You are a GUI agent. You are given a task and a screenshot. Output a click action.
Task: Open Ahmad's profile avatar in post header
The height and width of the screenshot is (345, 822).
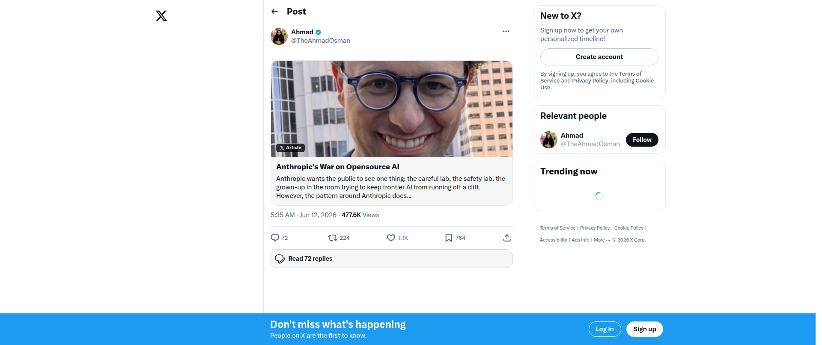[x=279, y=36]
